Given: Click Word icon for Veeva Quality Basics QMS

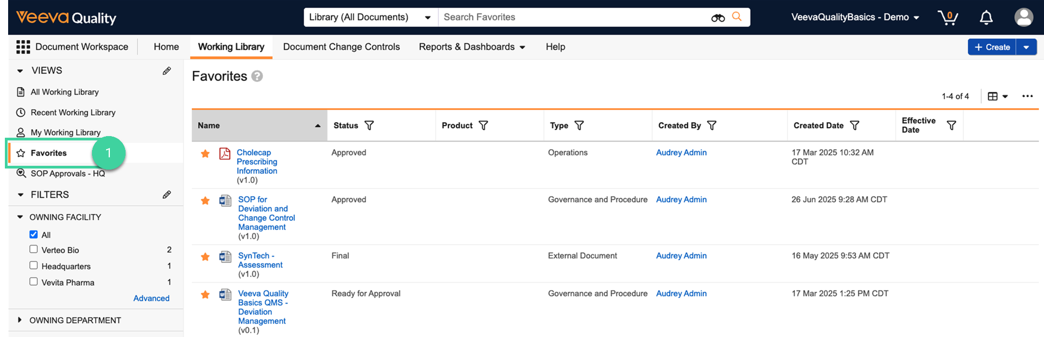Looking at the screenshot, I should pyautogui.click(x=225, y=294).
